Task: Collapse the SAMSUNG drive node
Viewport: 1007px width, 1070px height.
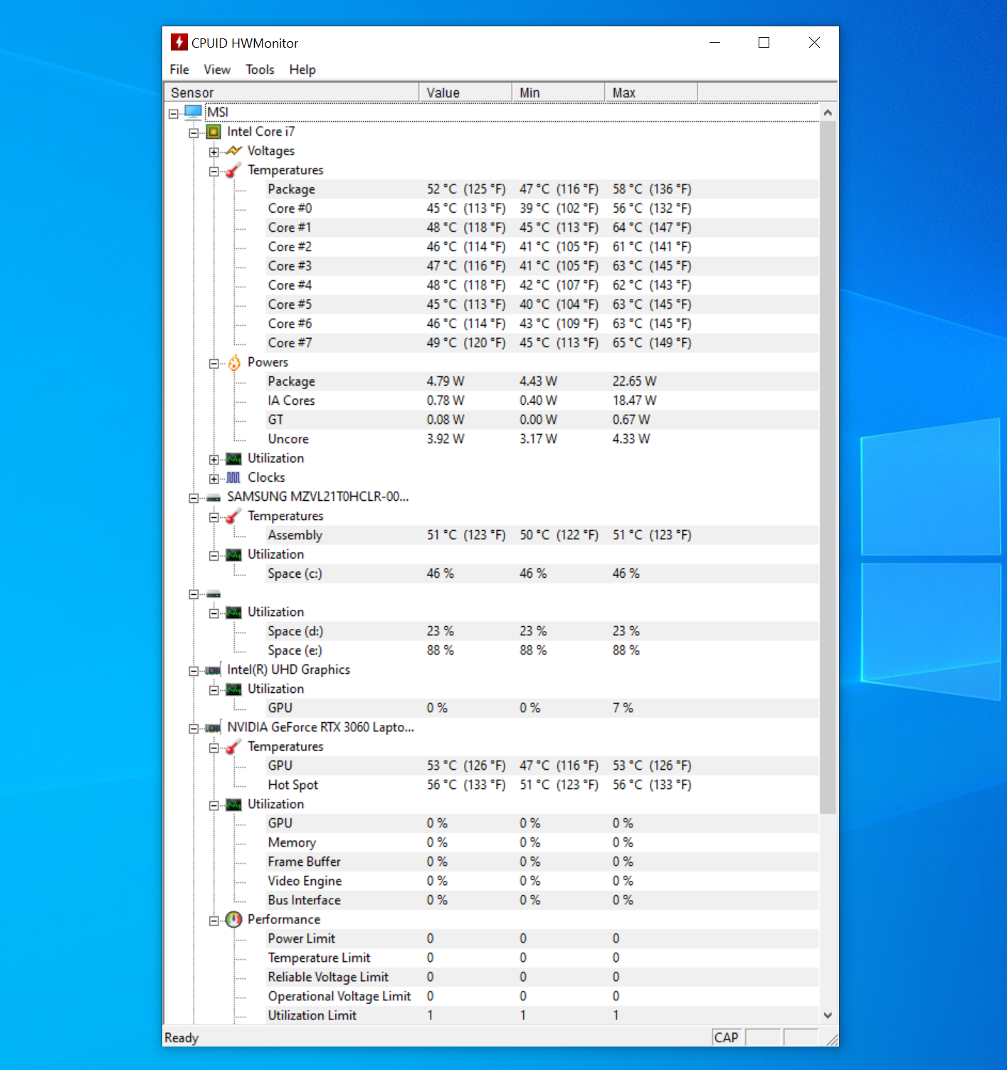Action: (194, 497)
